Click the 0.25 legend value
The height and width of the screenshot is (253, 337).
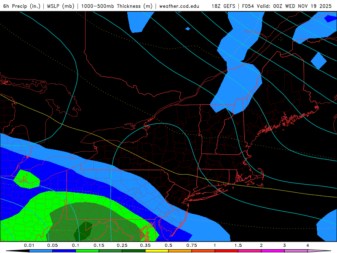(122, 245)
